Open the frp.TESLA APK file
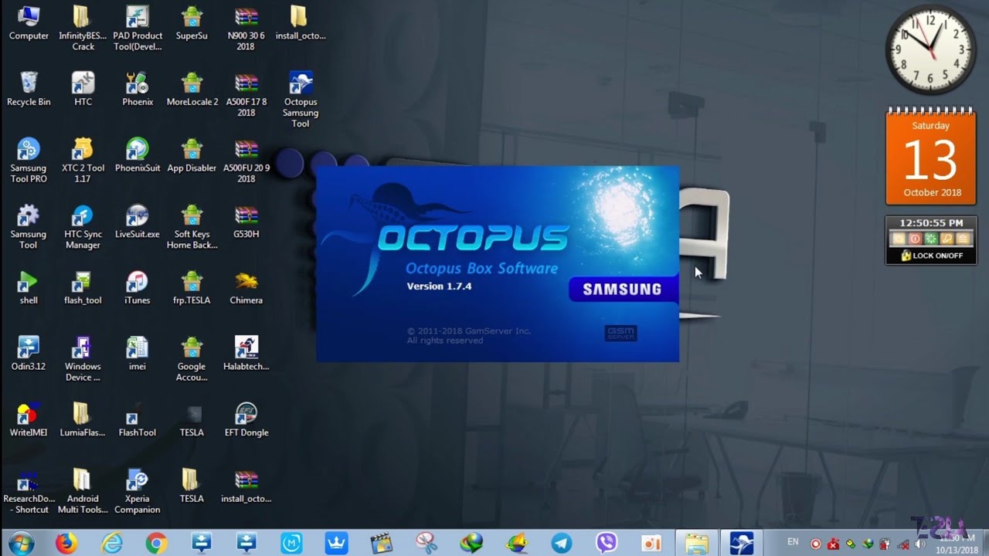 [192, 287]
